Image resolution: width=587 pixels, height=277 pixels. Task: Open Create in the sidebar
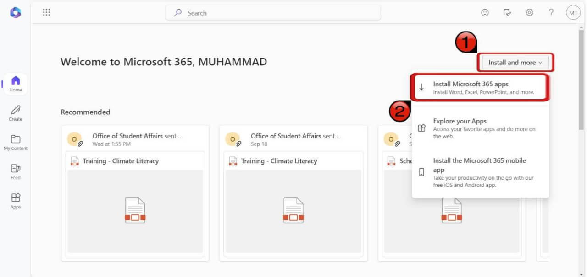(x=16, y=113)
